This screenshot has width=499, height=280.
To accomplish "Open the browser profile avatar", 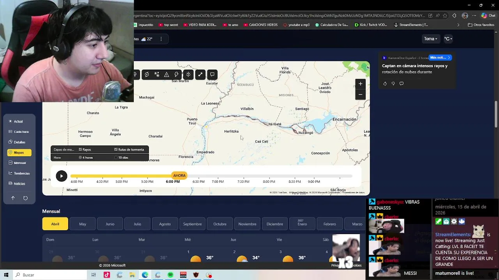I will [x=465, y=16].
